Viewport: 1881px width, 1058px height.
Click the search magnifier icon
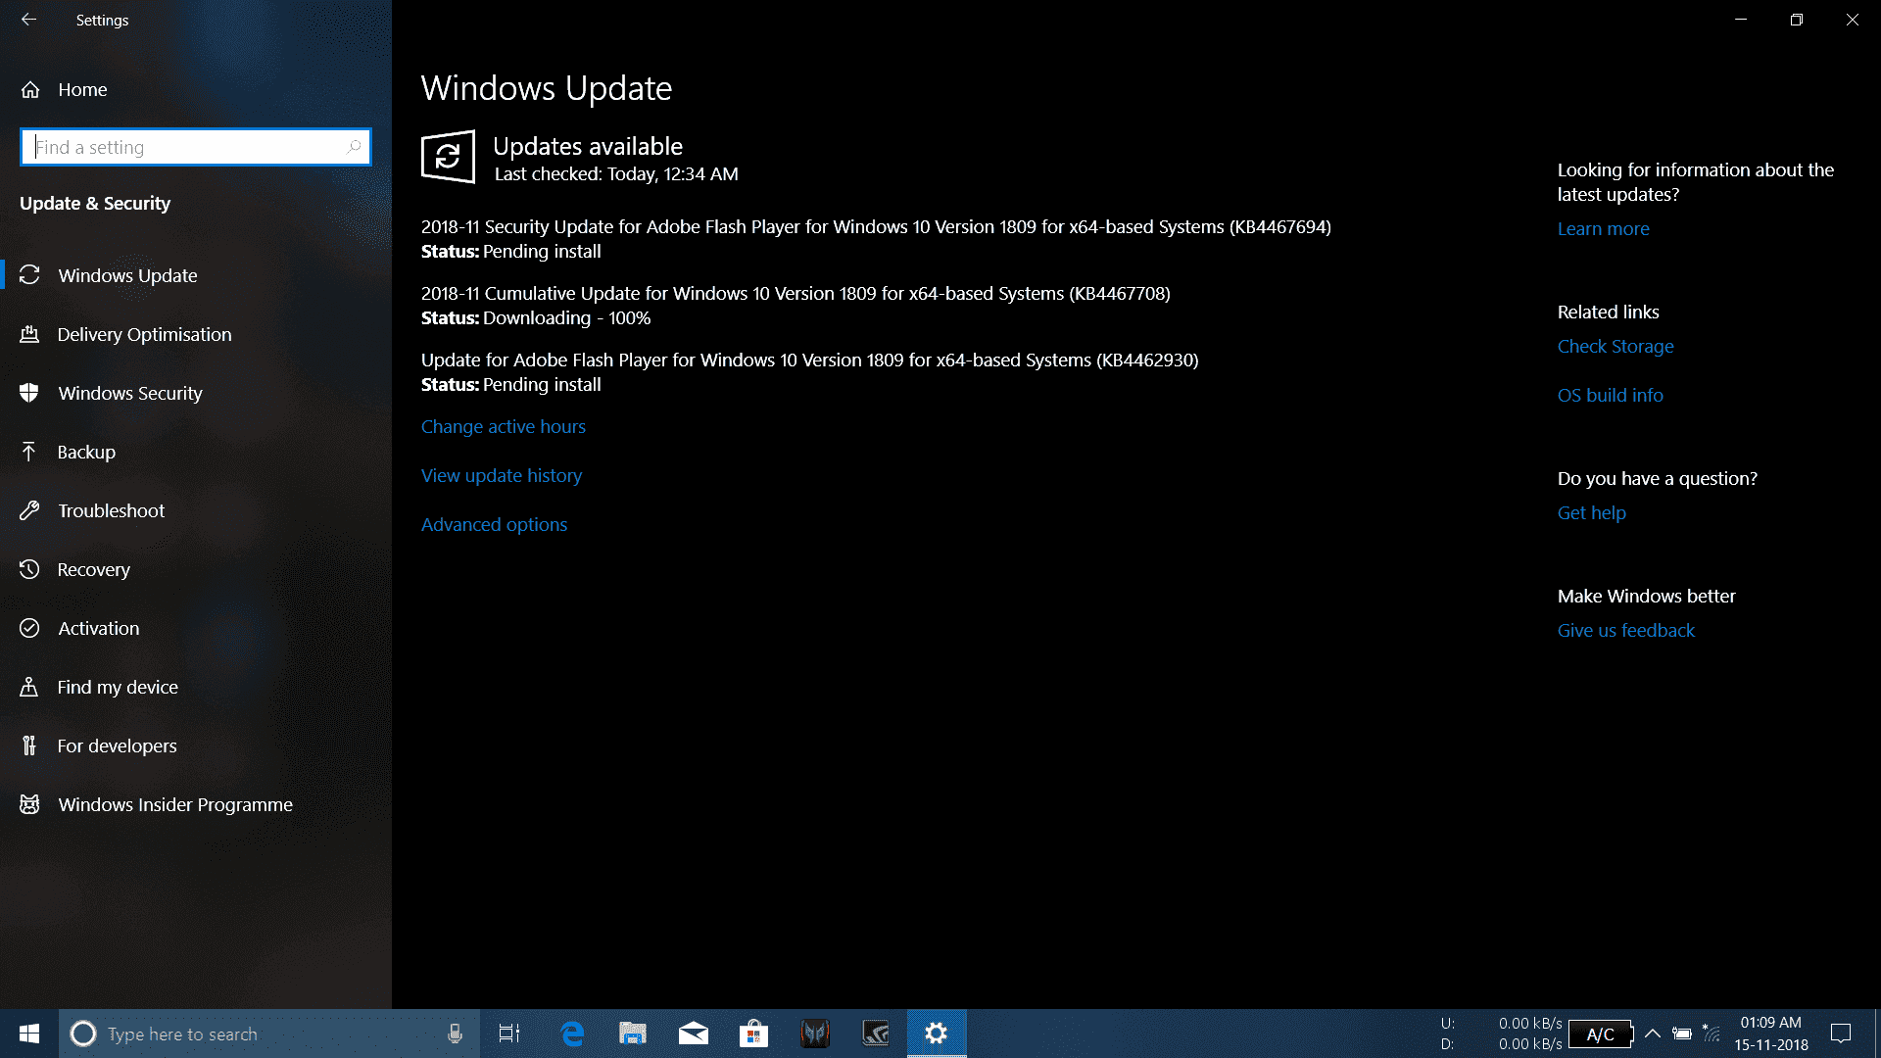pos(354,147)
